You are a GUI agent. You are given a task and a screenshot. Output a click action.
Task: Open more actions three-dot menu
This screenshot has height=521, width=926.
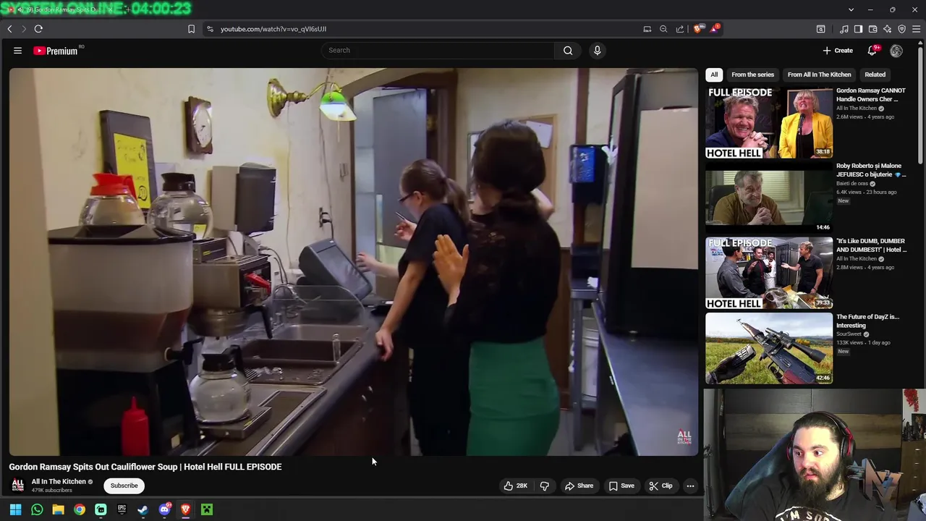click(690, 486)
